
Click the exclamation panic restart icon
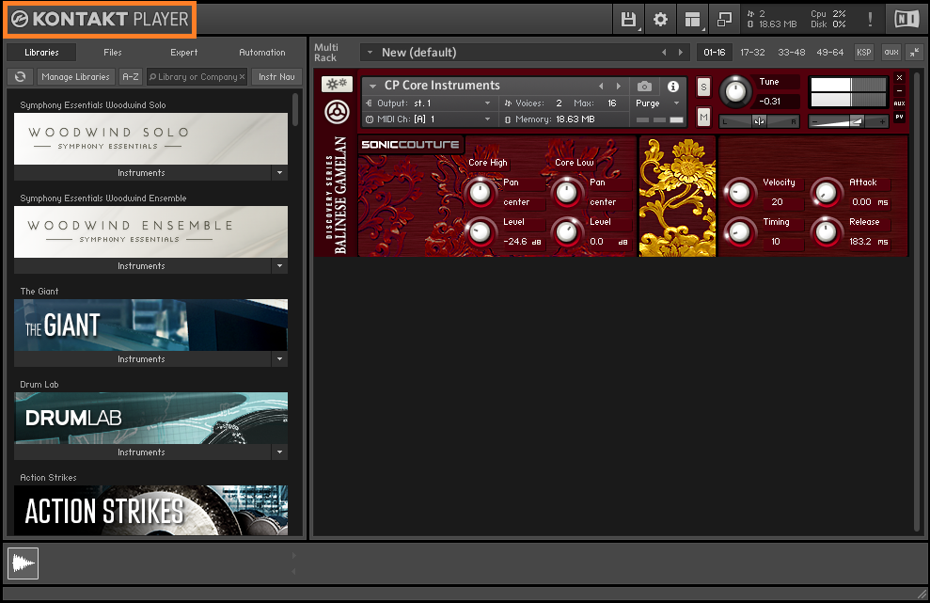(x=870, y=19)
